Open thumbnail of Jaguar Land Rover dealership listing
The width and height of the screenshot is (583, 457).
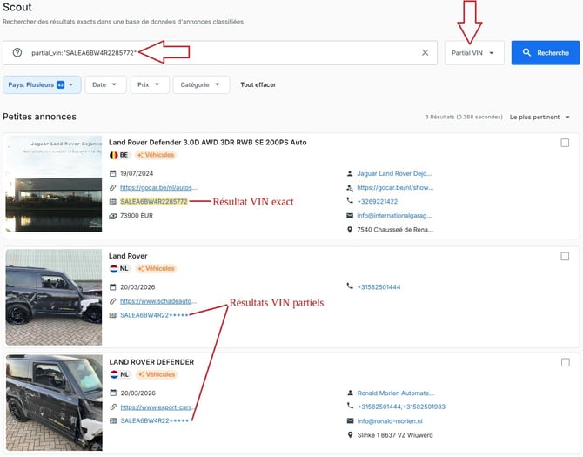click(54, 184)
